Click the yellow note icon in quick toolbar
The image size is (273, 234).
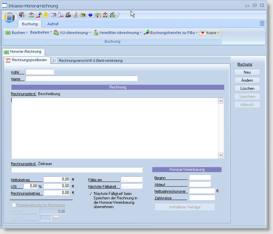pyautogui.click(x=46, y=15)
